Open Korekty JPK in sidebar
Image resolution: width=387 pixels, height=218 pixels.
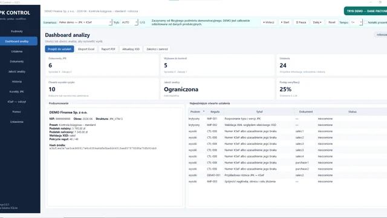pyautogui.click(x=17, y=91)
